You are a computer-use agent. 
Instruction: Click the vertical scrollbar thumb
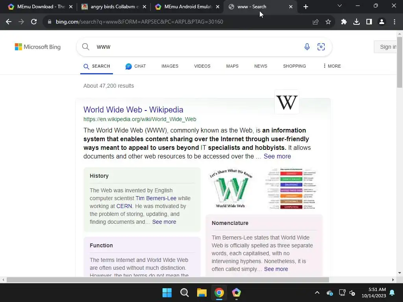click(x=400, y=63)
